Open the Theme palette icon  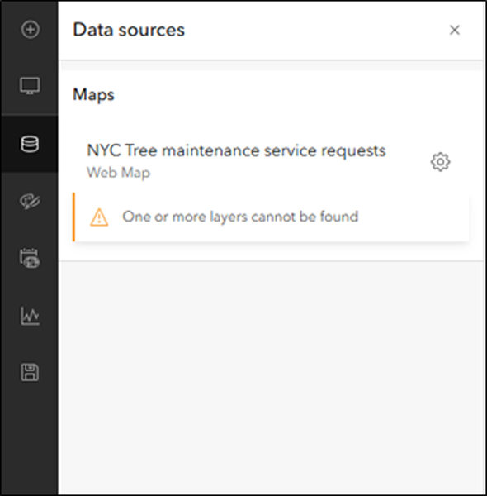tap(30, 202)
